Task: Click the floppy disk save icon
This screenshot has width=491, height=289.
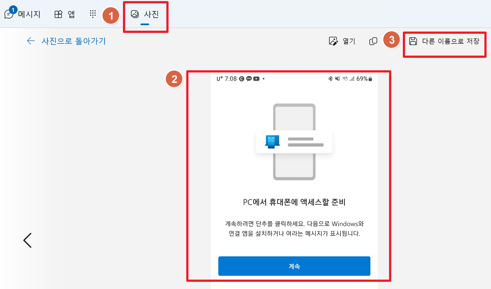Action: coord(413,41)
